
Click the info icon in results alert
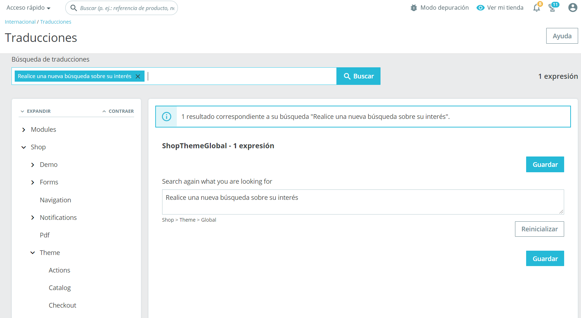[x=167, y=116]
